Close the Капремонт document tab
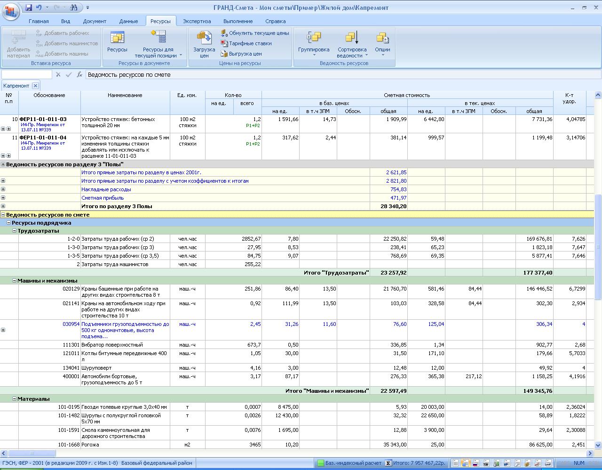 (35, 86)
